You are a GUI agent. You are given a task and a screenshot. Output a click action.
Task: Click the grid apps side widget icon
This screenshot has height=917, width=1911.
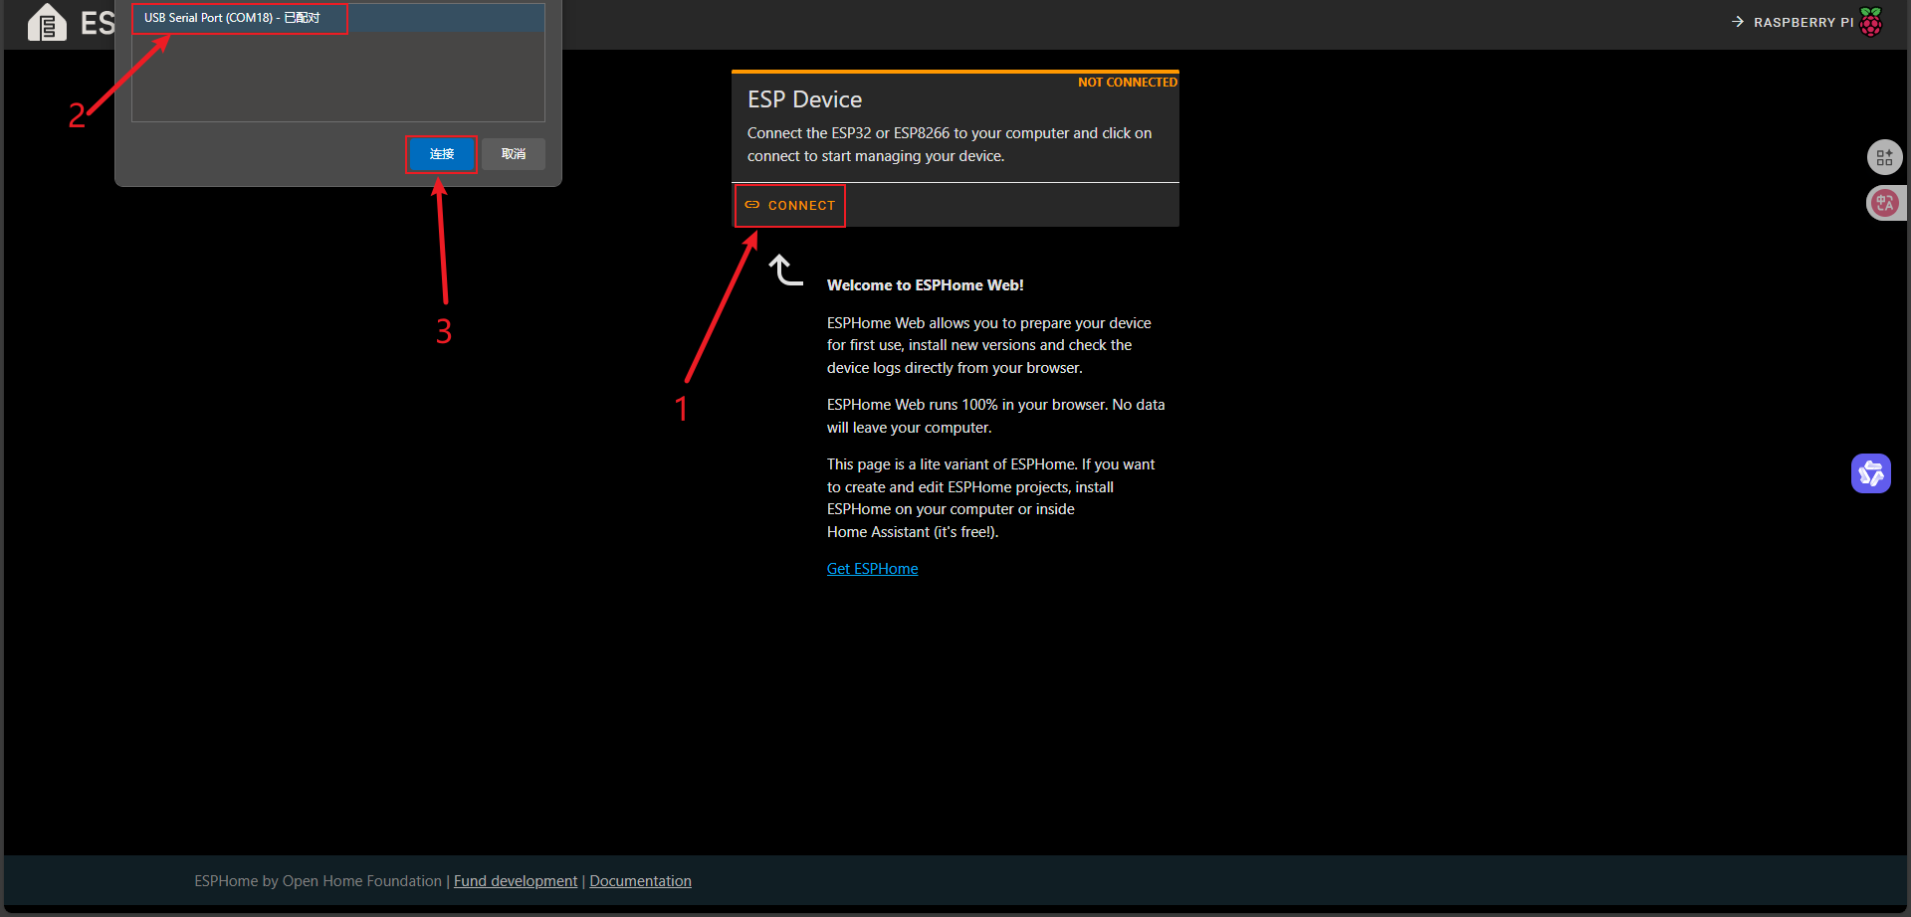point(1884,157)
